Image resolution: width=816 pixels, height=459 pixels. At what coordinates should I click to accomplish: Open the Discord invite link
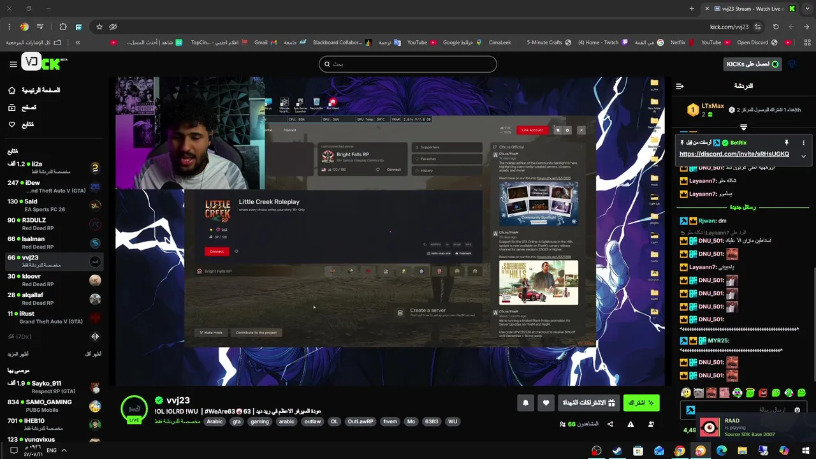click(x=734, y=154)
